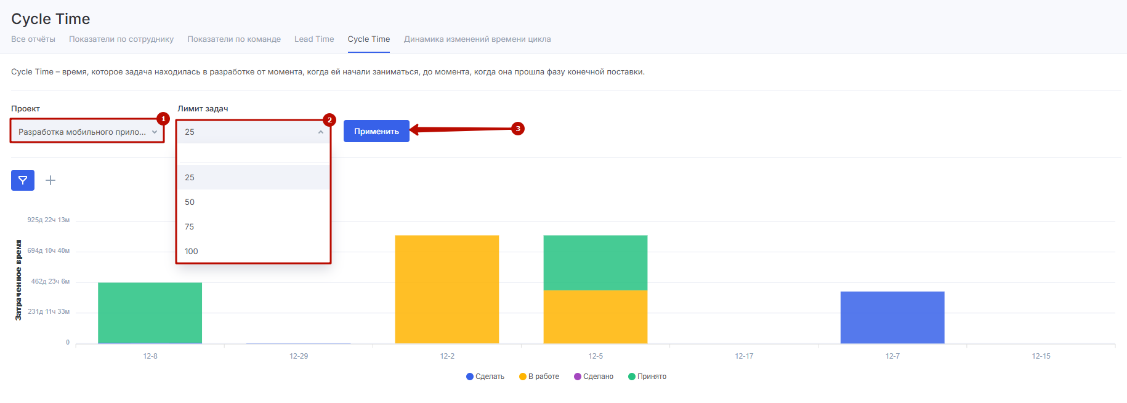Toggle the В работе legend series
The width and height of the screenshot is (1127, 403).
click(x=539, y=377)
